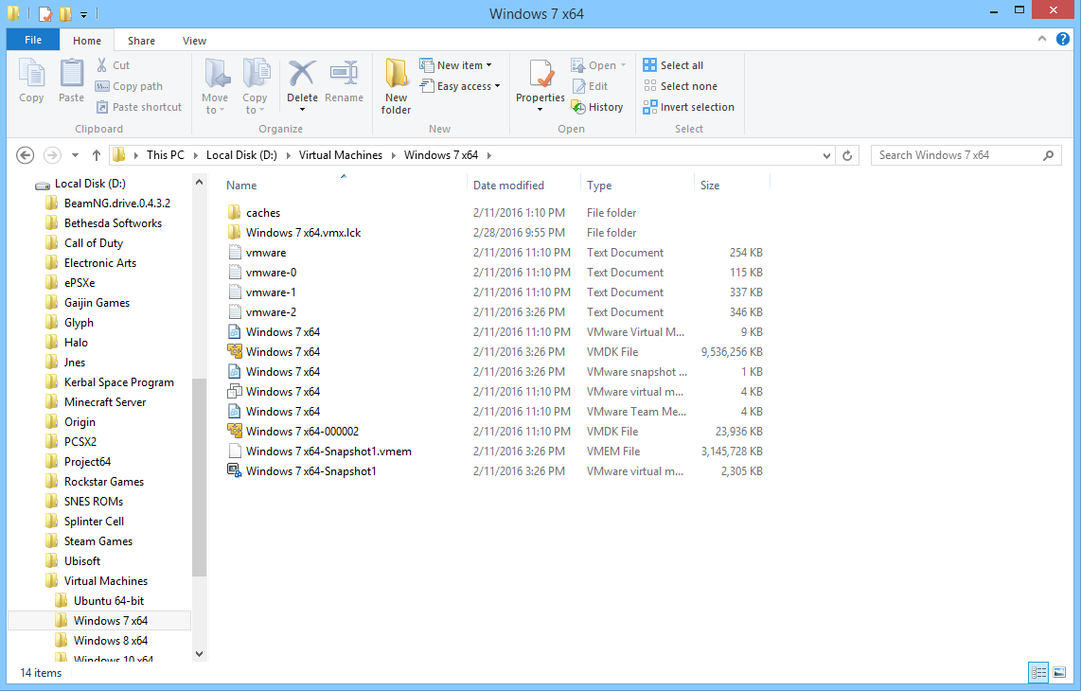Select the Windows 7 x64.vmx.lck folder
The width and height of the screenshot is (1081, 691).
[494, 233]
